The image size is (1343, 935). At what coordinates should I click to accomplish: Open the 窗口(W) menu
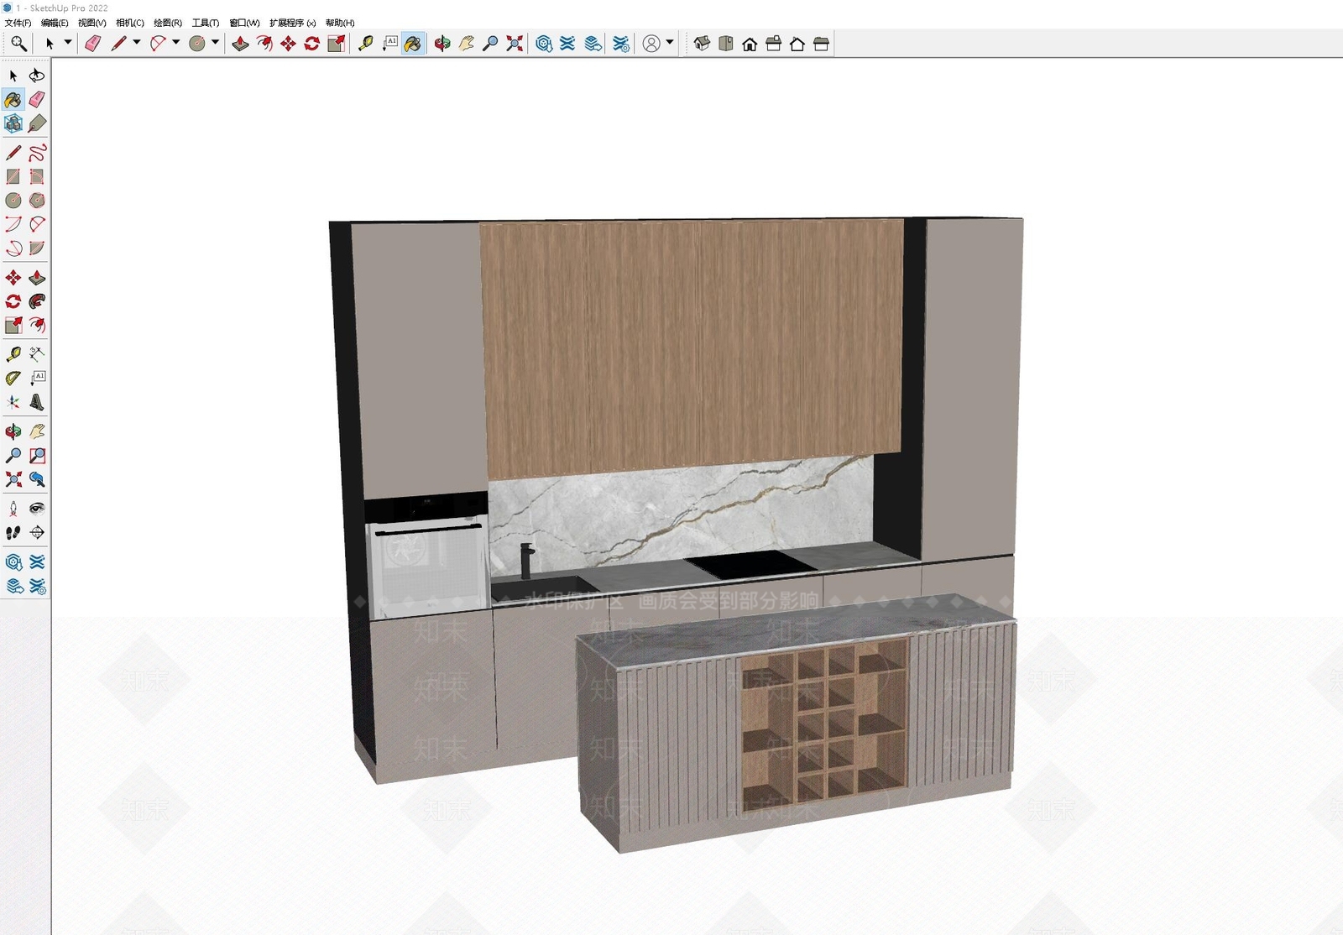pos(244,23)
